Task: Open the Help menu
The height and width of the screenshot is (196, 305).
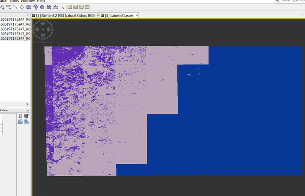Action: click(x=41, y=1)
